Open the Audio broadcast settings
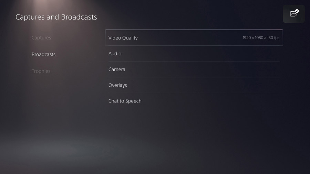 194,53
